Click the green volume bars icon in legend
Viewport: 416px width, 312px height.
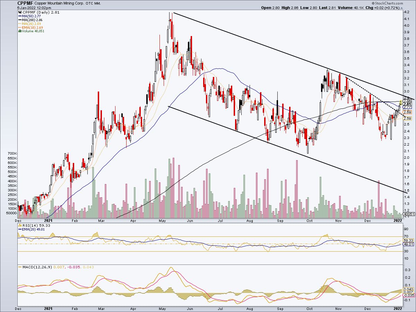pyautogui.click(x=19, y=31)
